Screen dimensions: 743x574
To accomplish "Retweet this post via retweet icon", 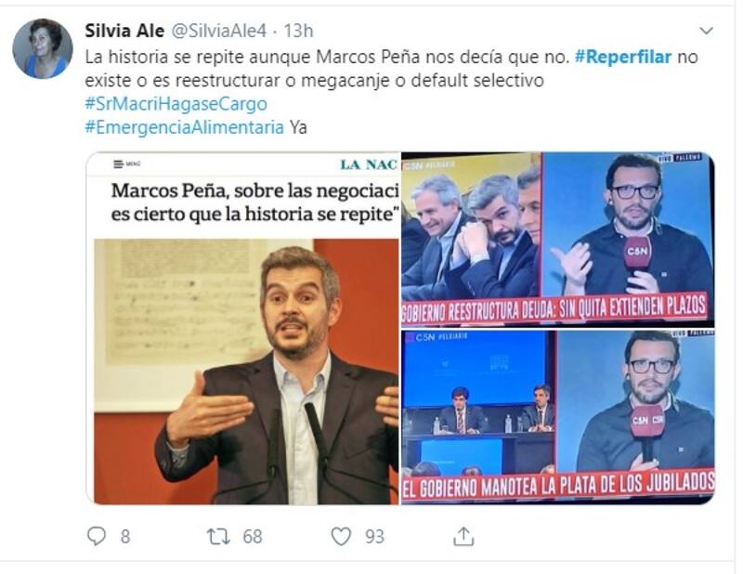I will pyautogui.click(x=218, y=537).
